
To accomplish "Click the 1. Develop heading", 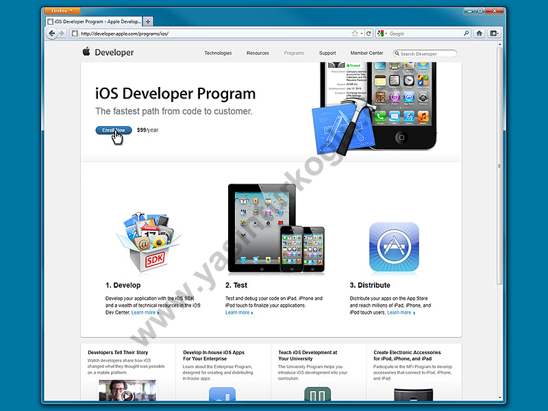I will click(123, 285).
